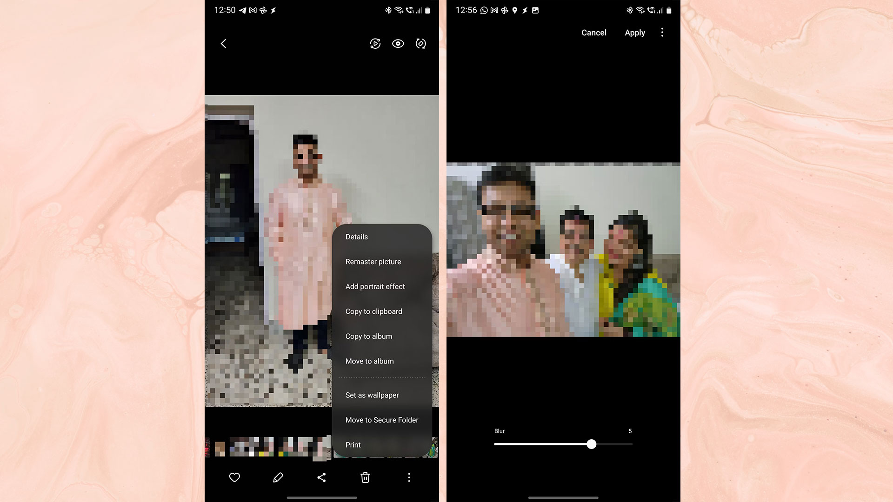Select Move to album from context menu

pyautogui.click(x=369, y=361)
